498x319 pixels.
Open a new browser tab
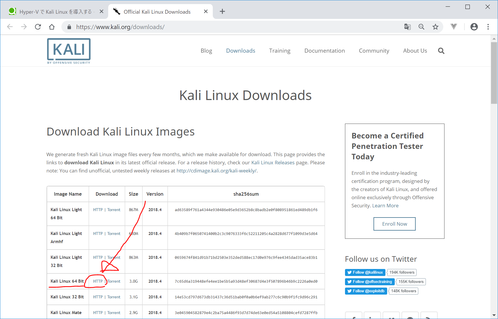pyautogui.click(x=222, y=12)
